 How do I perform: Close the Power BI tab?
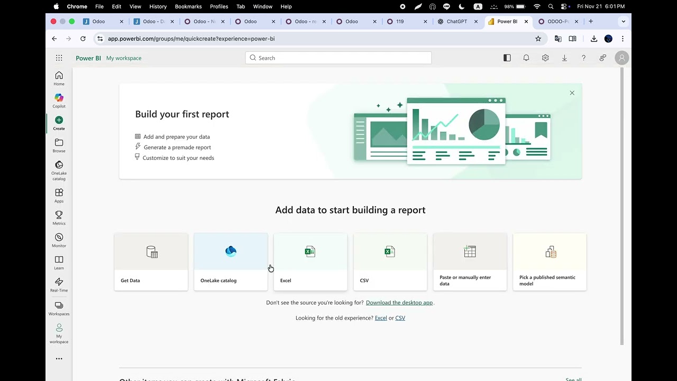(526, 22)
